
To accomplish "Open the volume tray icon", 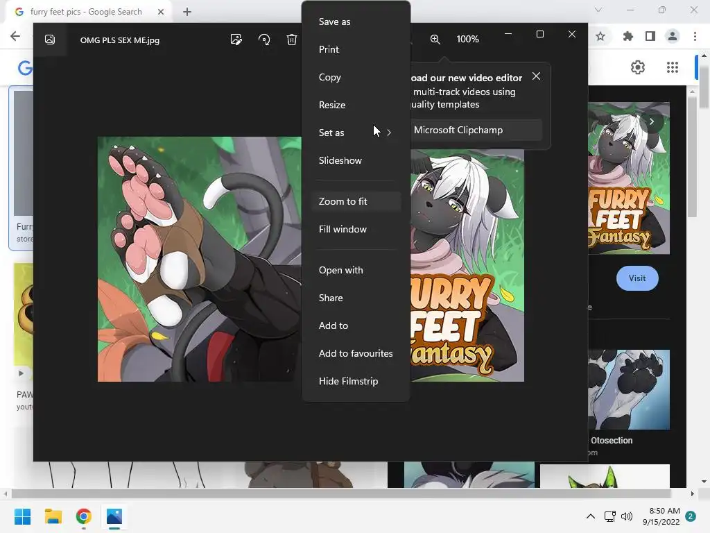I will pos(627,516).
